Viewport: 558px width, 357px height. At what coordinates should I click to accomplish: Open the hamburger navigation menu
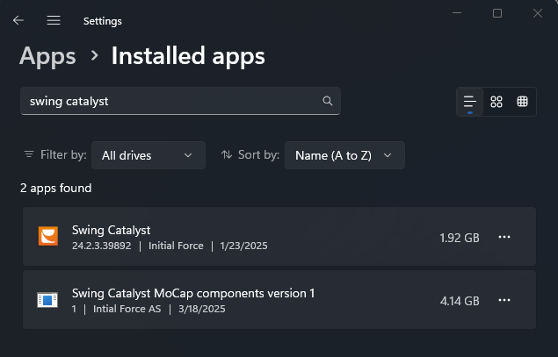click(x=54, y=20)
